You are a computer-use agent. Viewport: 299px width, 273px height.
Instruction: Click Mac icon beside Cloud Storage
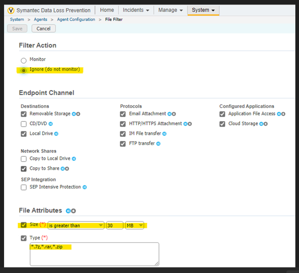(x=265, y=124)
